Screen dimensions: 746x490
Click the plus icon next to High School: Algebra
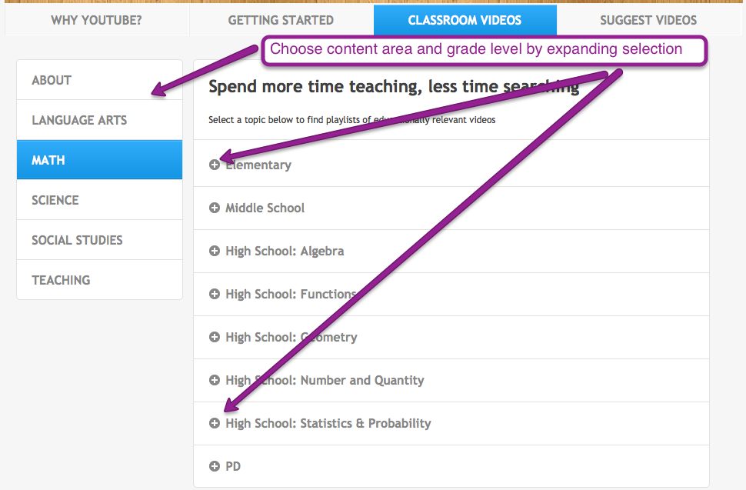(214, 251)
